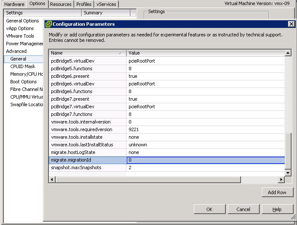297x225 pixels.
Task: Click the OK button
Action: (210, 209)
